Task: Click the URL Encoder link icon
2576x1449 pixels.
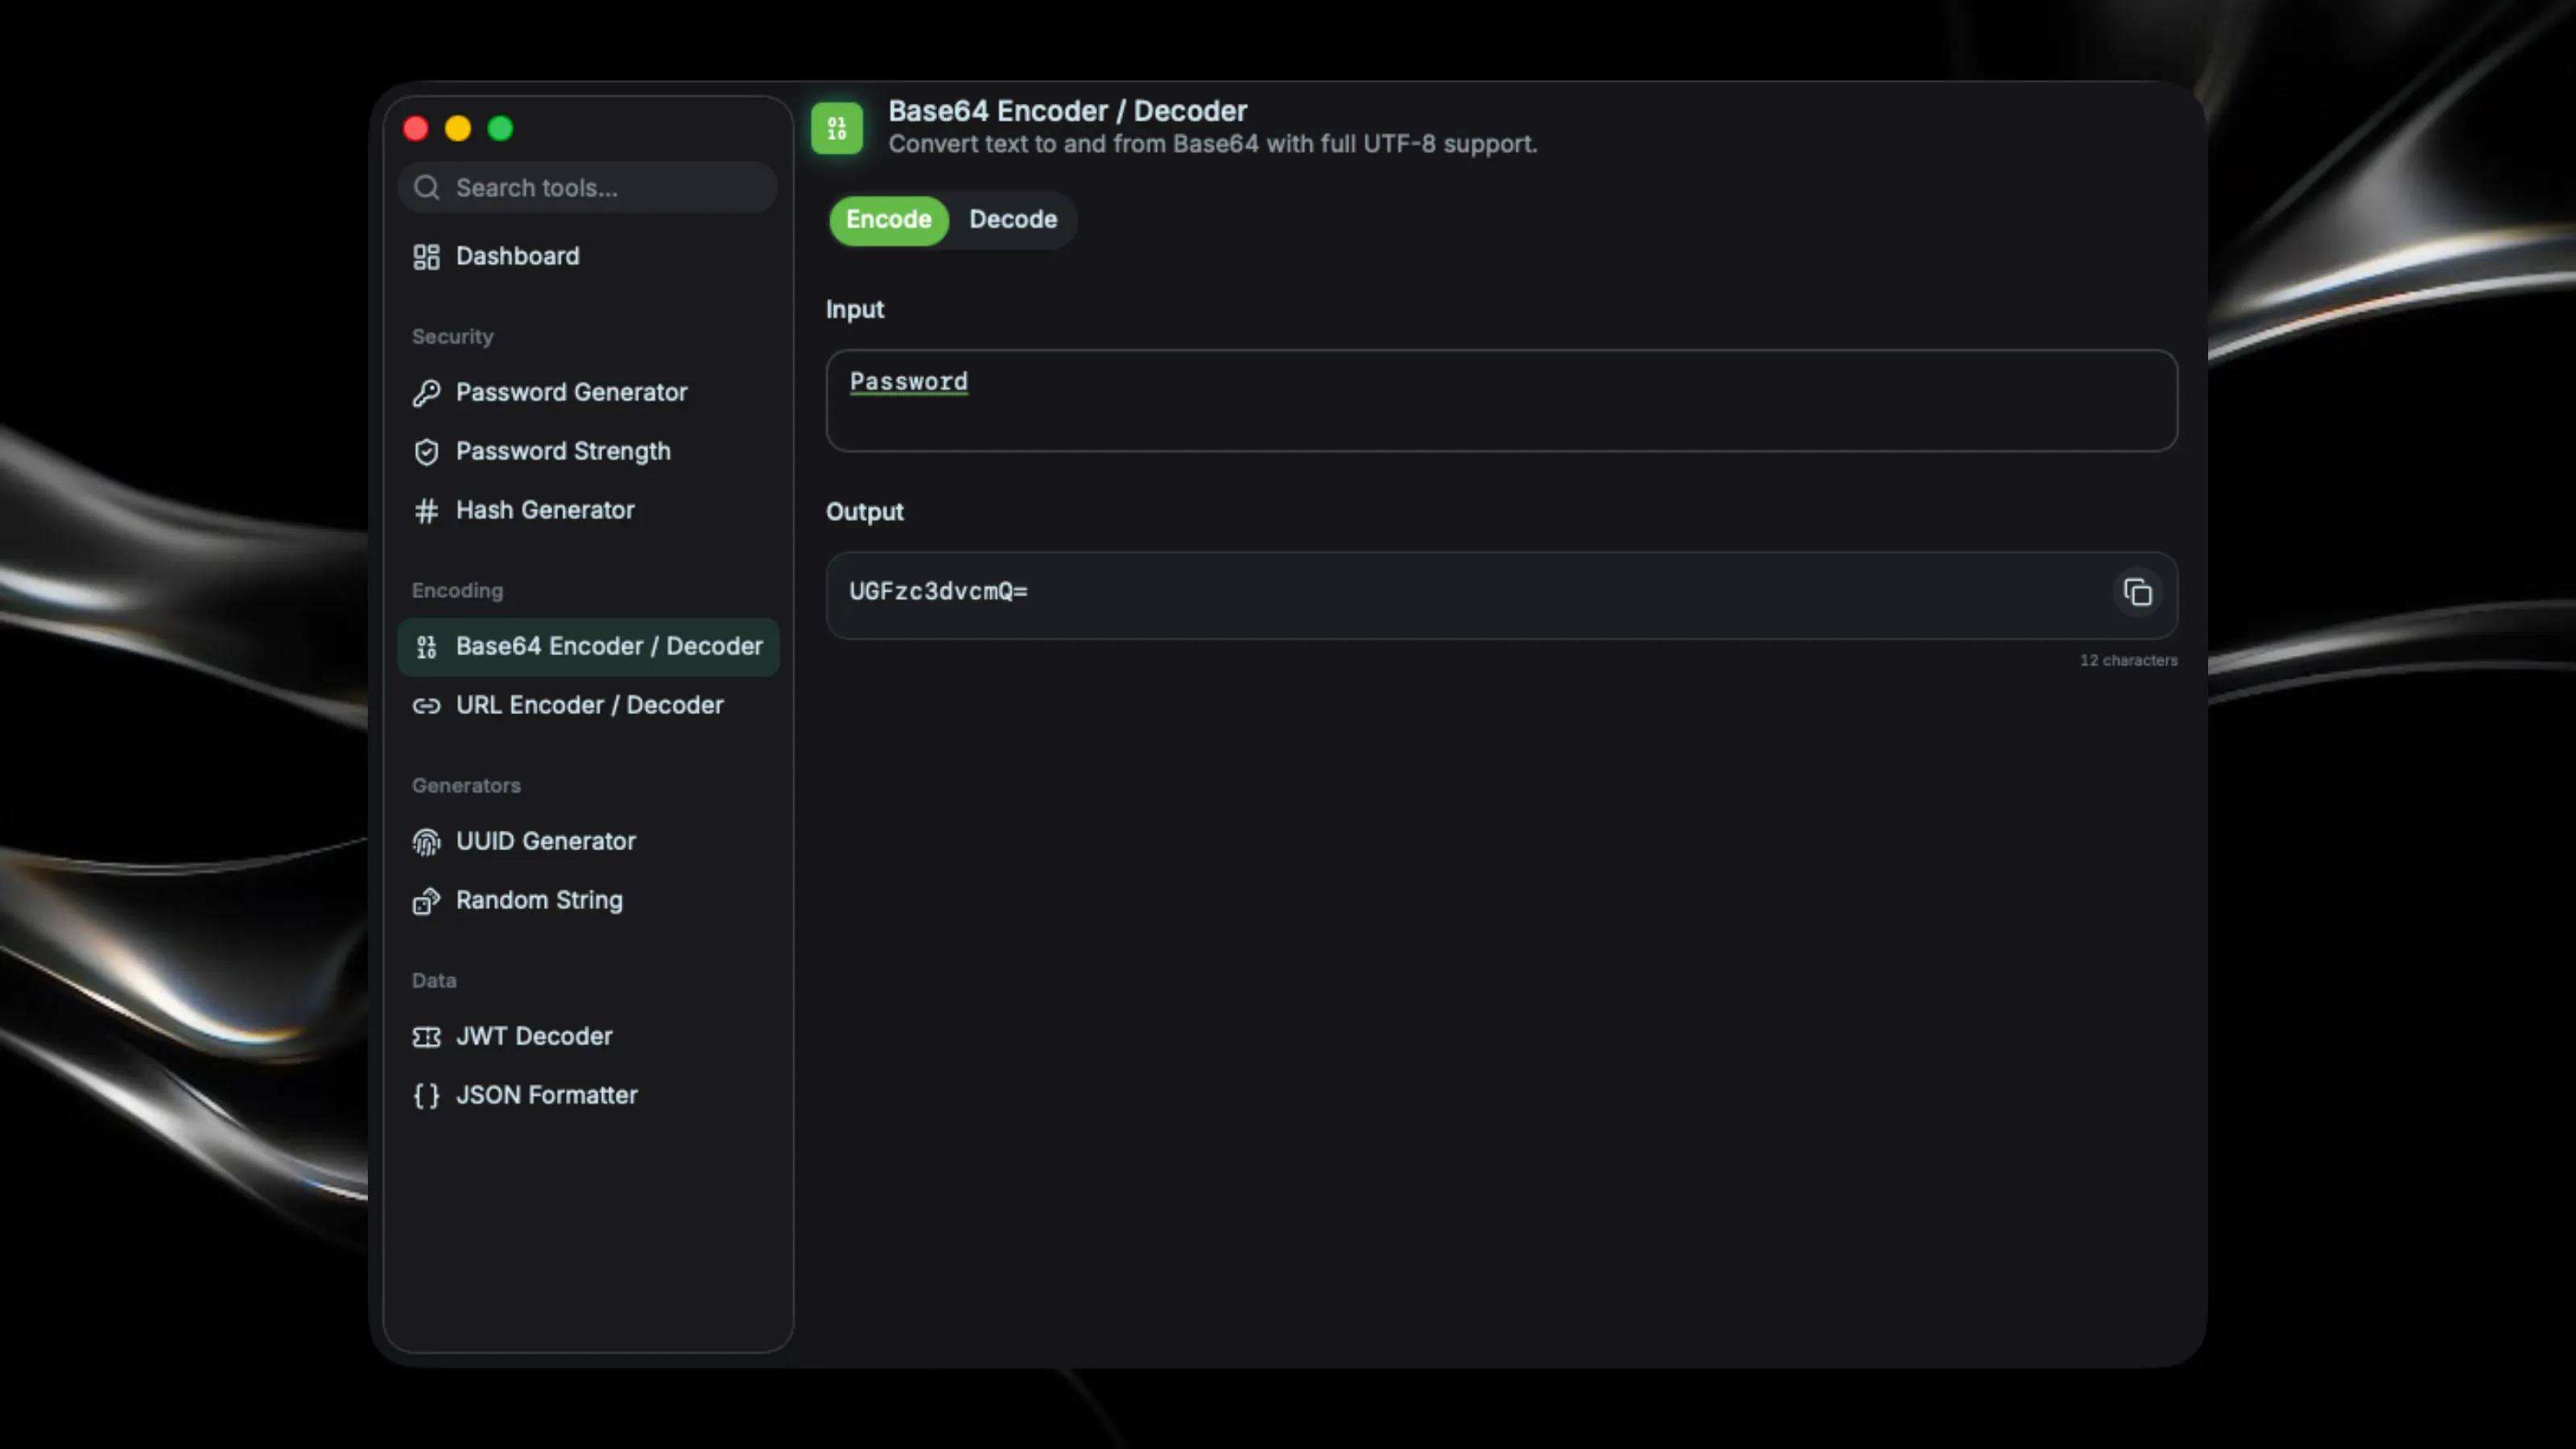Action: (426, 706)
